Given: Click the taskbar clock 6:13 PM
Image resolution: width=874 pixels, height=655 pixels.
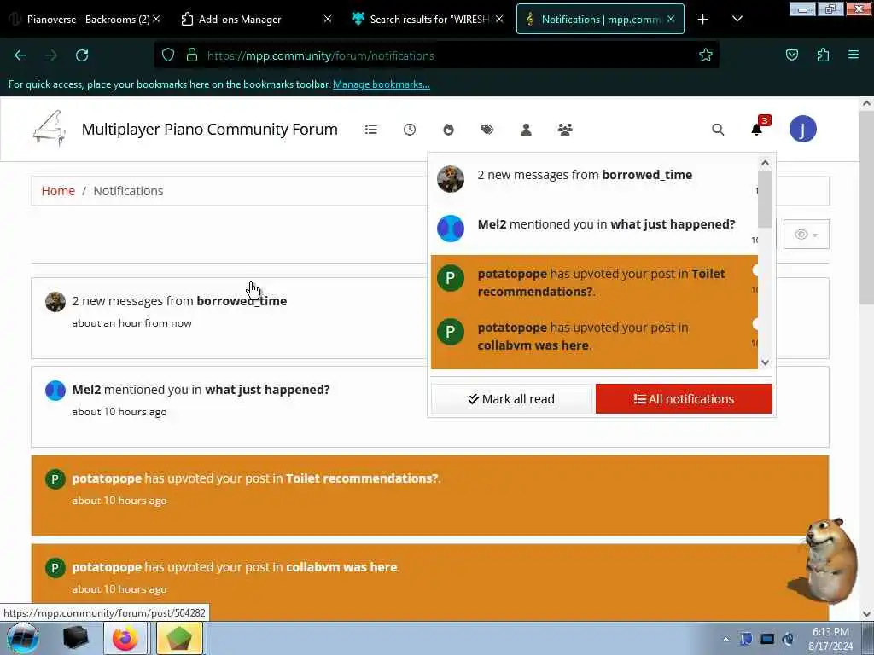Looking at the screenshot, I should pos(830,638).
